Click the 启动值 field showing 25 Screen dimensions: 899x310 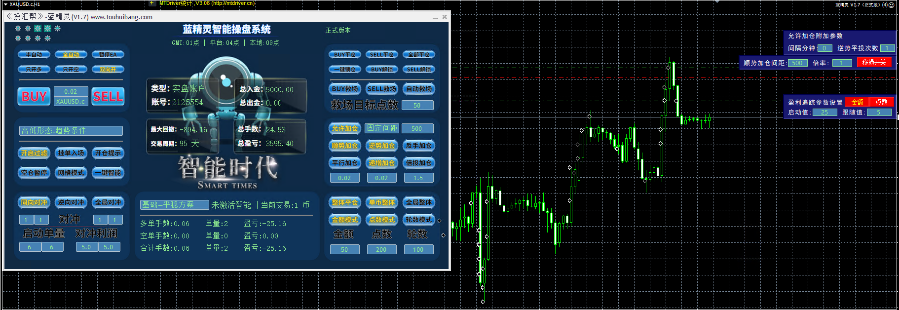(x=825, y=112)
